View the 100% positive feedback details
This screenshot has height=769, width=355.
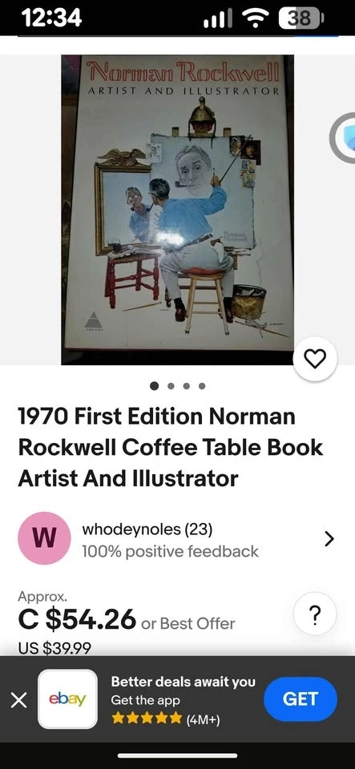tap(170, 551)
